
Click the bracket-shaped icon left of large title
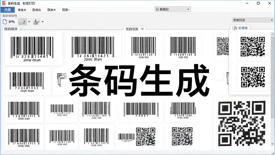coord(62,80)
